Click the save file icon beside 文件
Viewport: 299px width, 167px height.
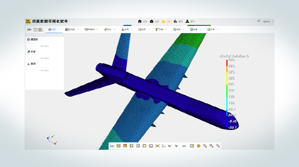pos(40,30)
